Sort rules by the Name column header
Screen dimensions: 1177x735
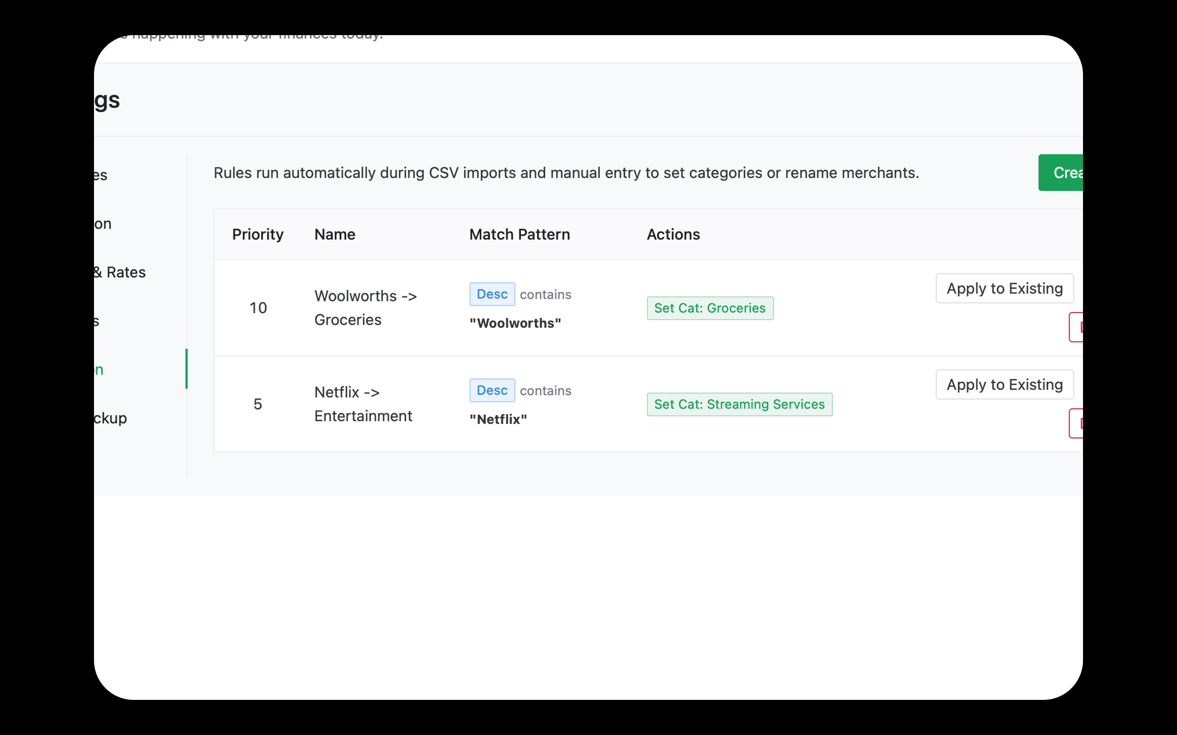pyautogui.click(x=334, y=234)
